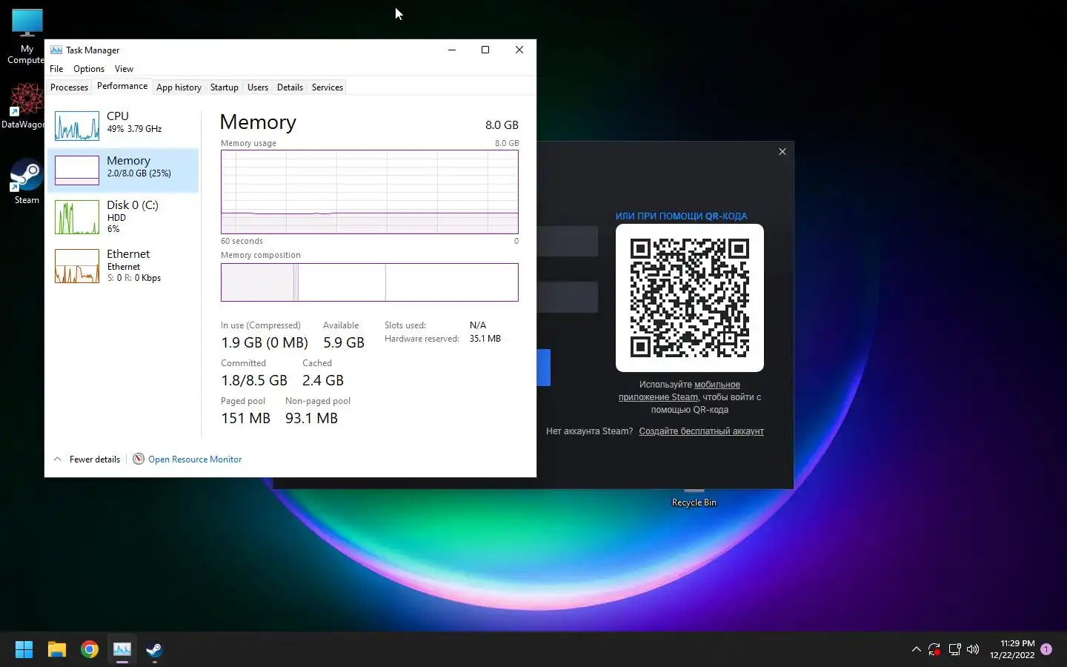The height and width of the screenshot is (667, 1067).
Task: Open the network tray icon
Action: [954, 650]
